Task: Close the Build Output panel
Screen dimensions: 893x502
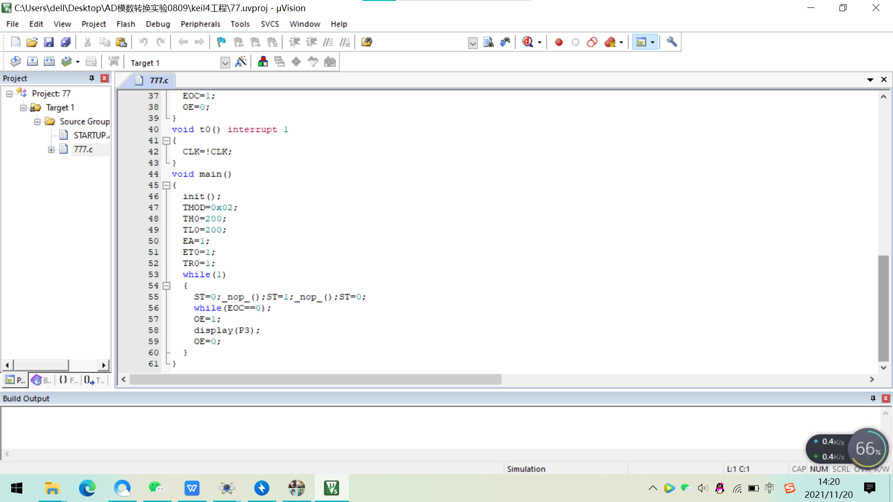Action: pos(886,398)
